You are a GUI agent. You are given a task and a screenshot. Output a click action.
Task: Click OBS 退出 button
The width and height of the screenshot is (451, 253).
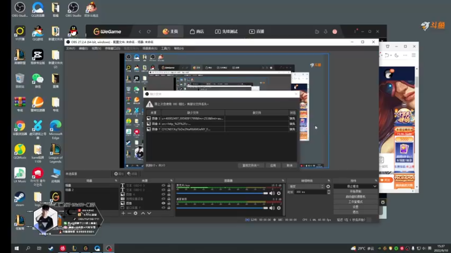356,212
